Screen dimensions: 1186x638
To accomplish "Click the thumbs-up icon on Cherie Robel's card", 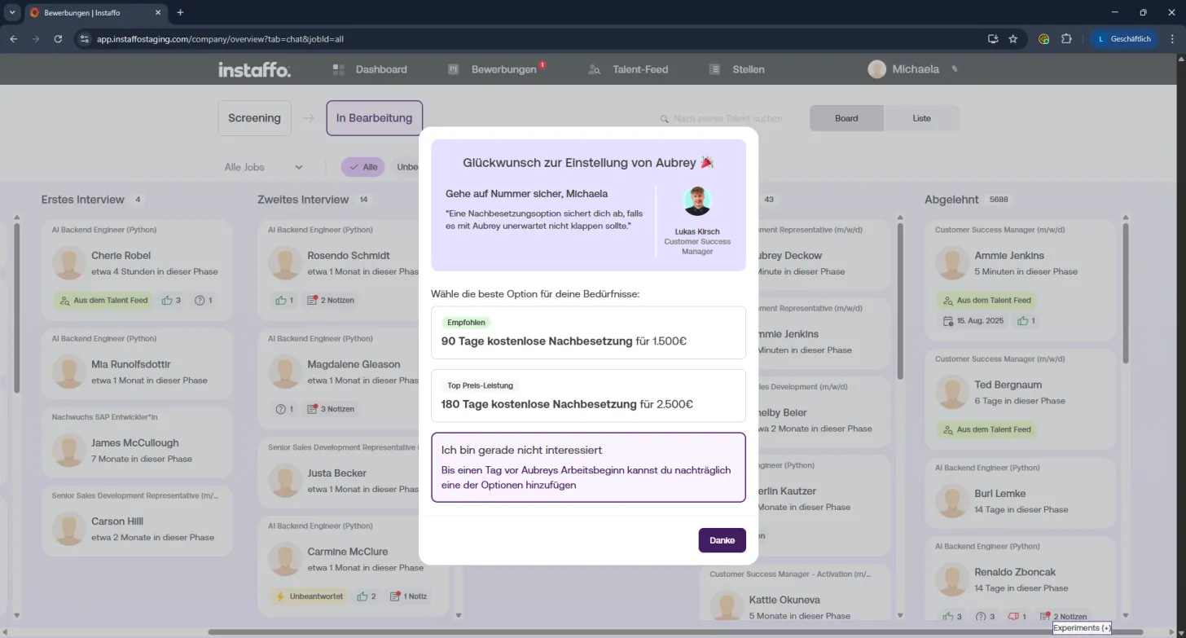I will tap(167, 300).
